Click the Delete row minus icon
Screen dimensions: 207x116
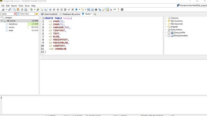[x=65, y=10]
